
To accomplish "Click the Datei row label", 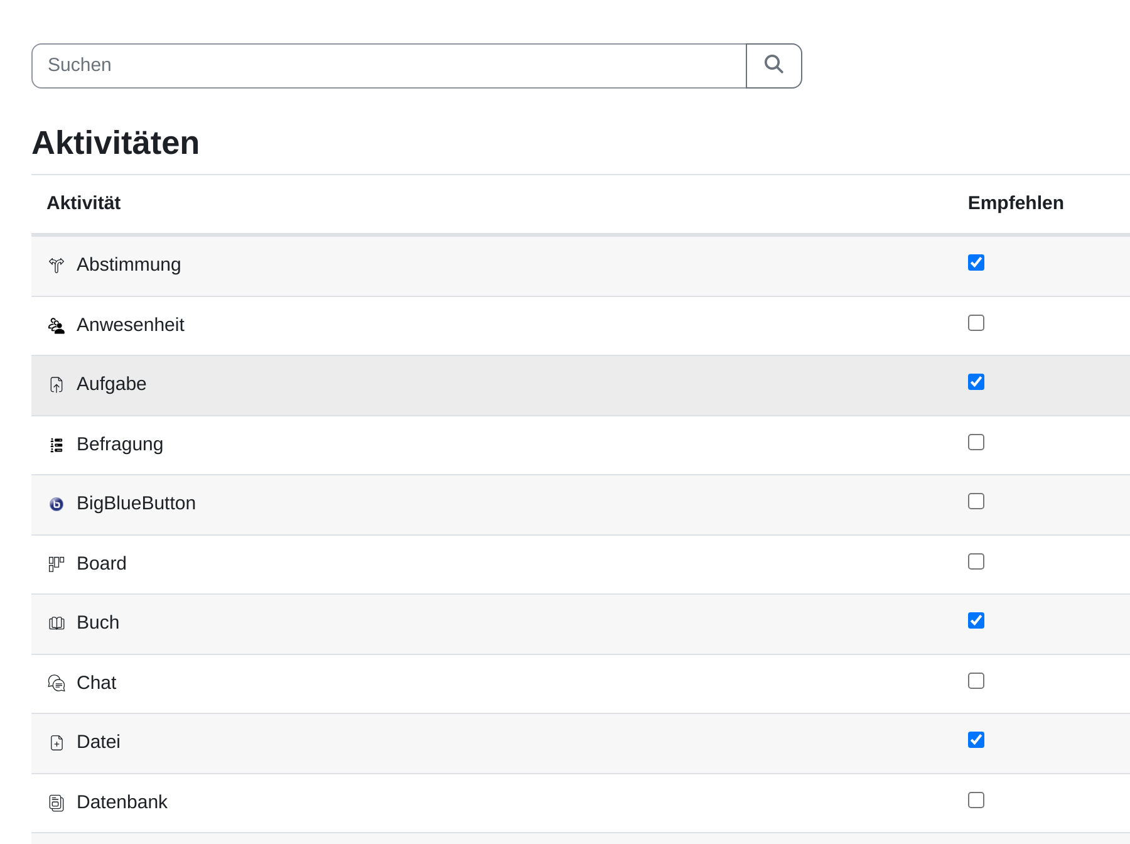I will coord(99,742).
